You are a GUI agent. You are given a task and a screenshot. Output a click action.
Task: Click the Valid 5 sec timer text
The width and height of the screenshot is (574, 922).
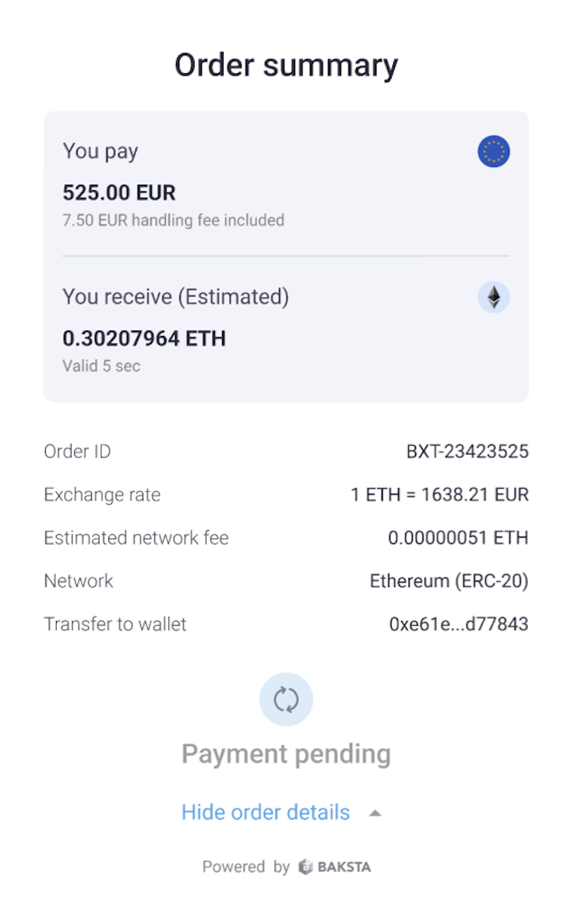(x=101, y=366)
